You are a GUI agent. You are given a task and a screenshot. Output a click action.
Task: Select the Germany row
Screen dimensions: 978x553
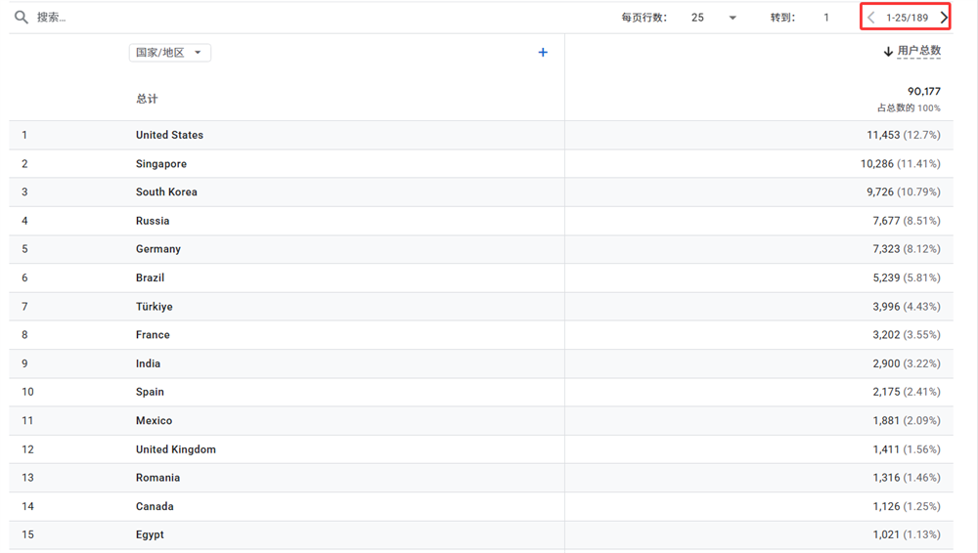pyautogui.click(x=481, y=249)
